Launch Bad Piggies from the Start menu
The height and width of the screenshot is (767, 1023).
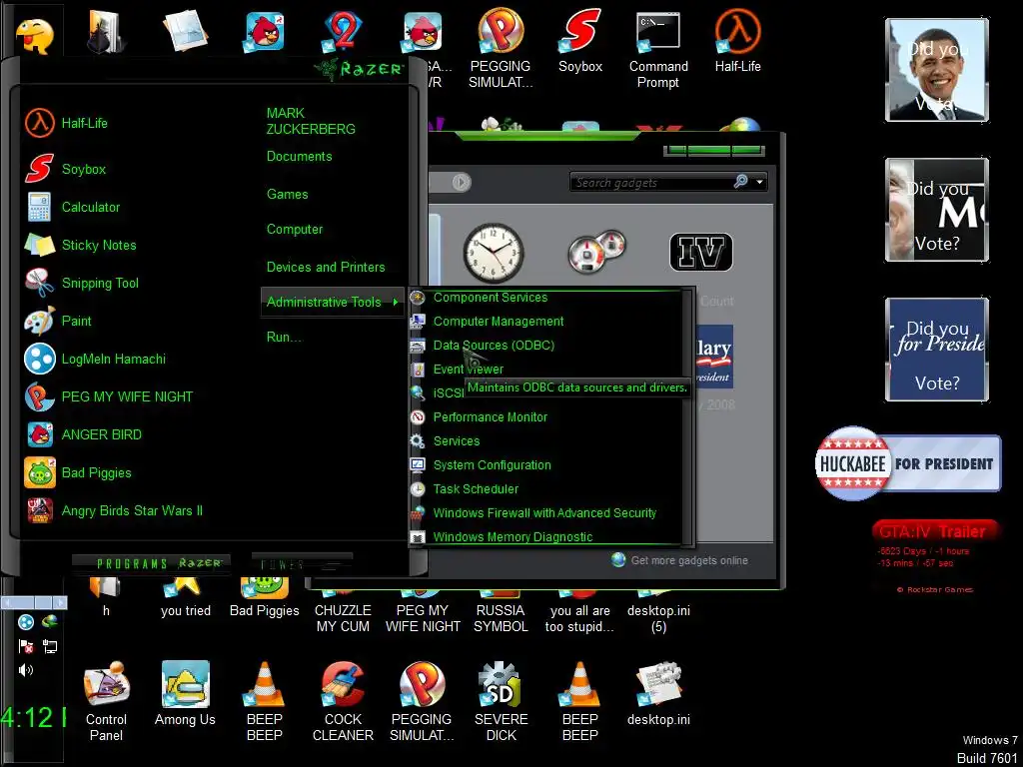(78, 472)
